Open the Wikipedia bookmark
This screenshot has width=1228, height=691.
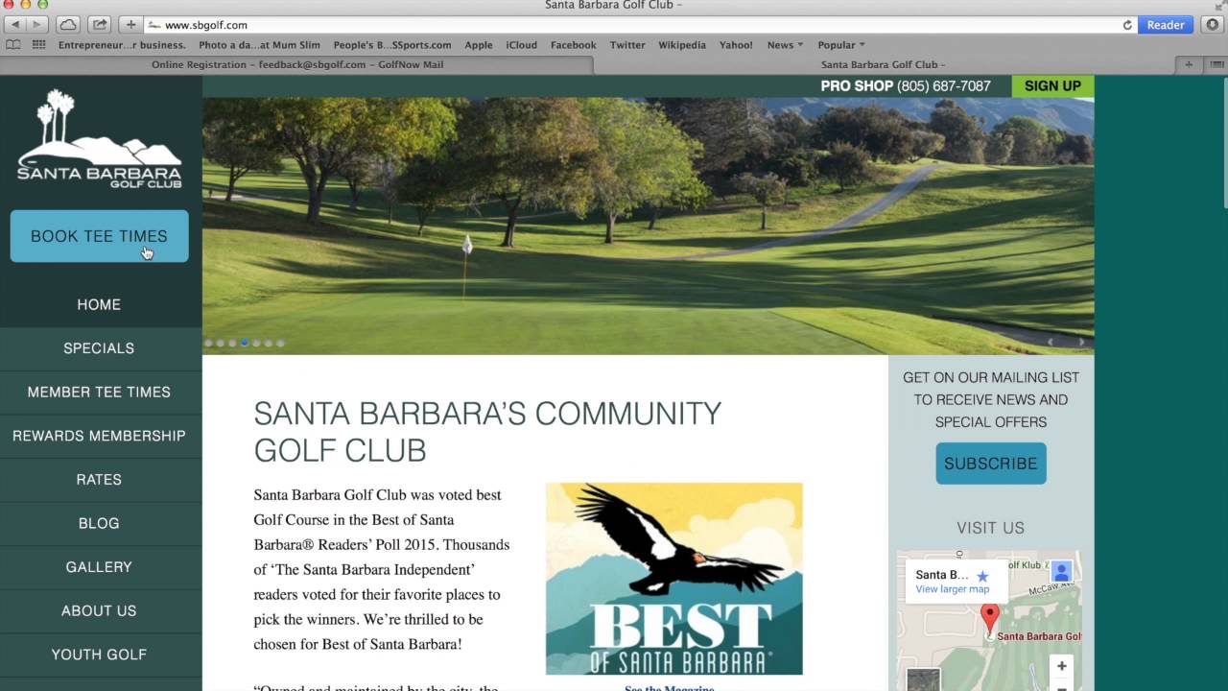(682, 45)
